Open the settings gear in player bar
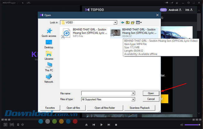 pos(23,125)
